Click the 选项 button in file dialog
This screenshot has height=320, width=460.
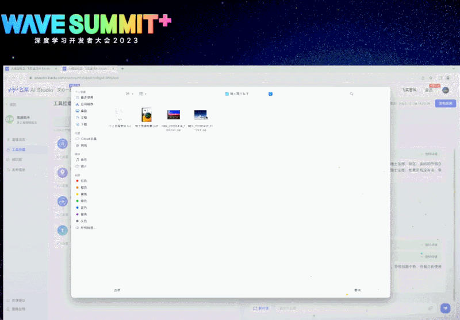pos(117,290)
